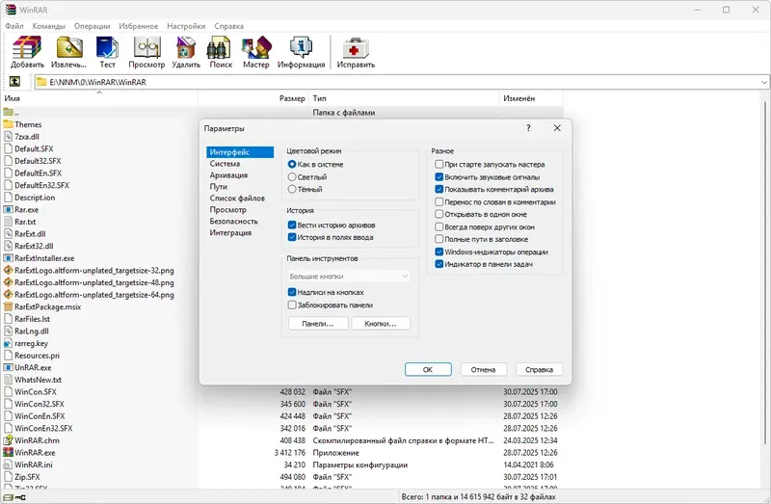Click RarExtLogo targetsize-32.png image icon
The height and width of the screenshot is (504, 771).
point(8,270)
